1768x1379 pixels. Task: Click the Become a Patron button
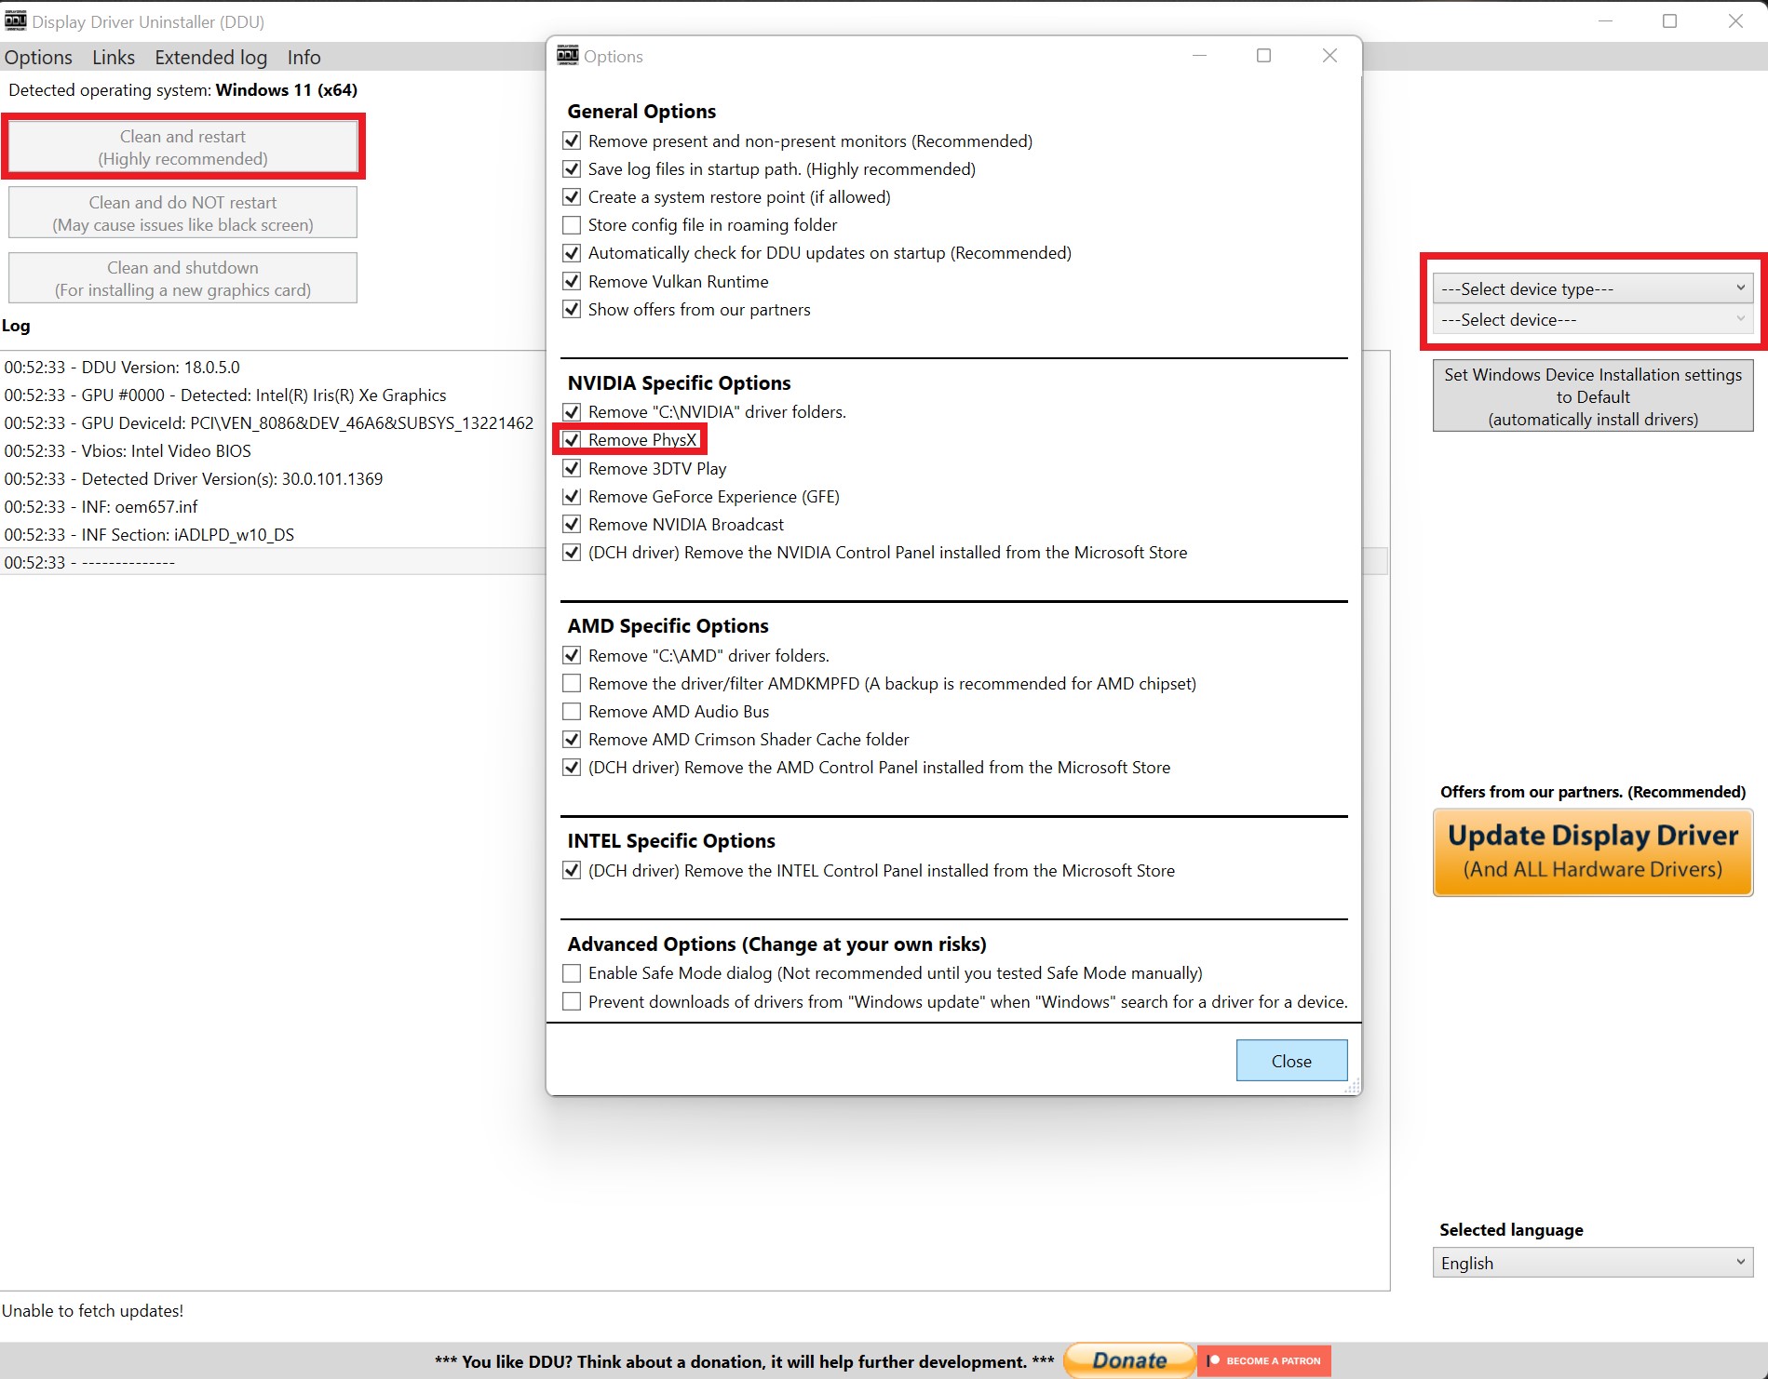tap(1263, 1360)
